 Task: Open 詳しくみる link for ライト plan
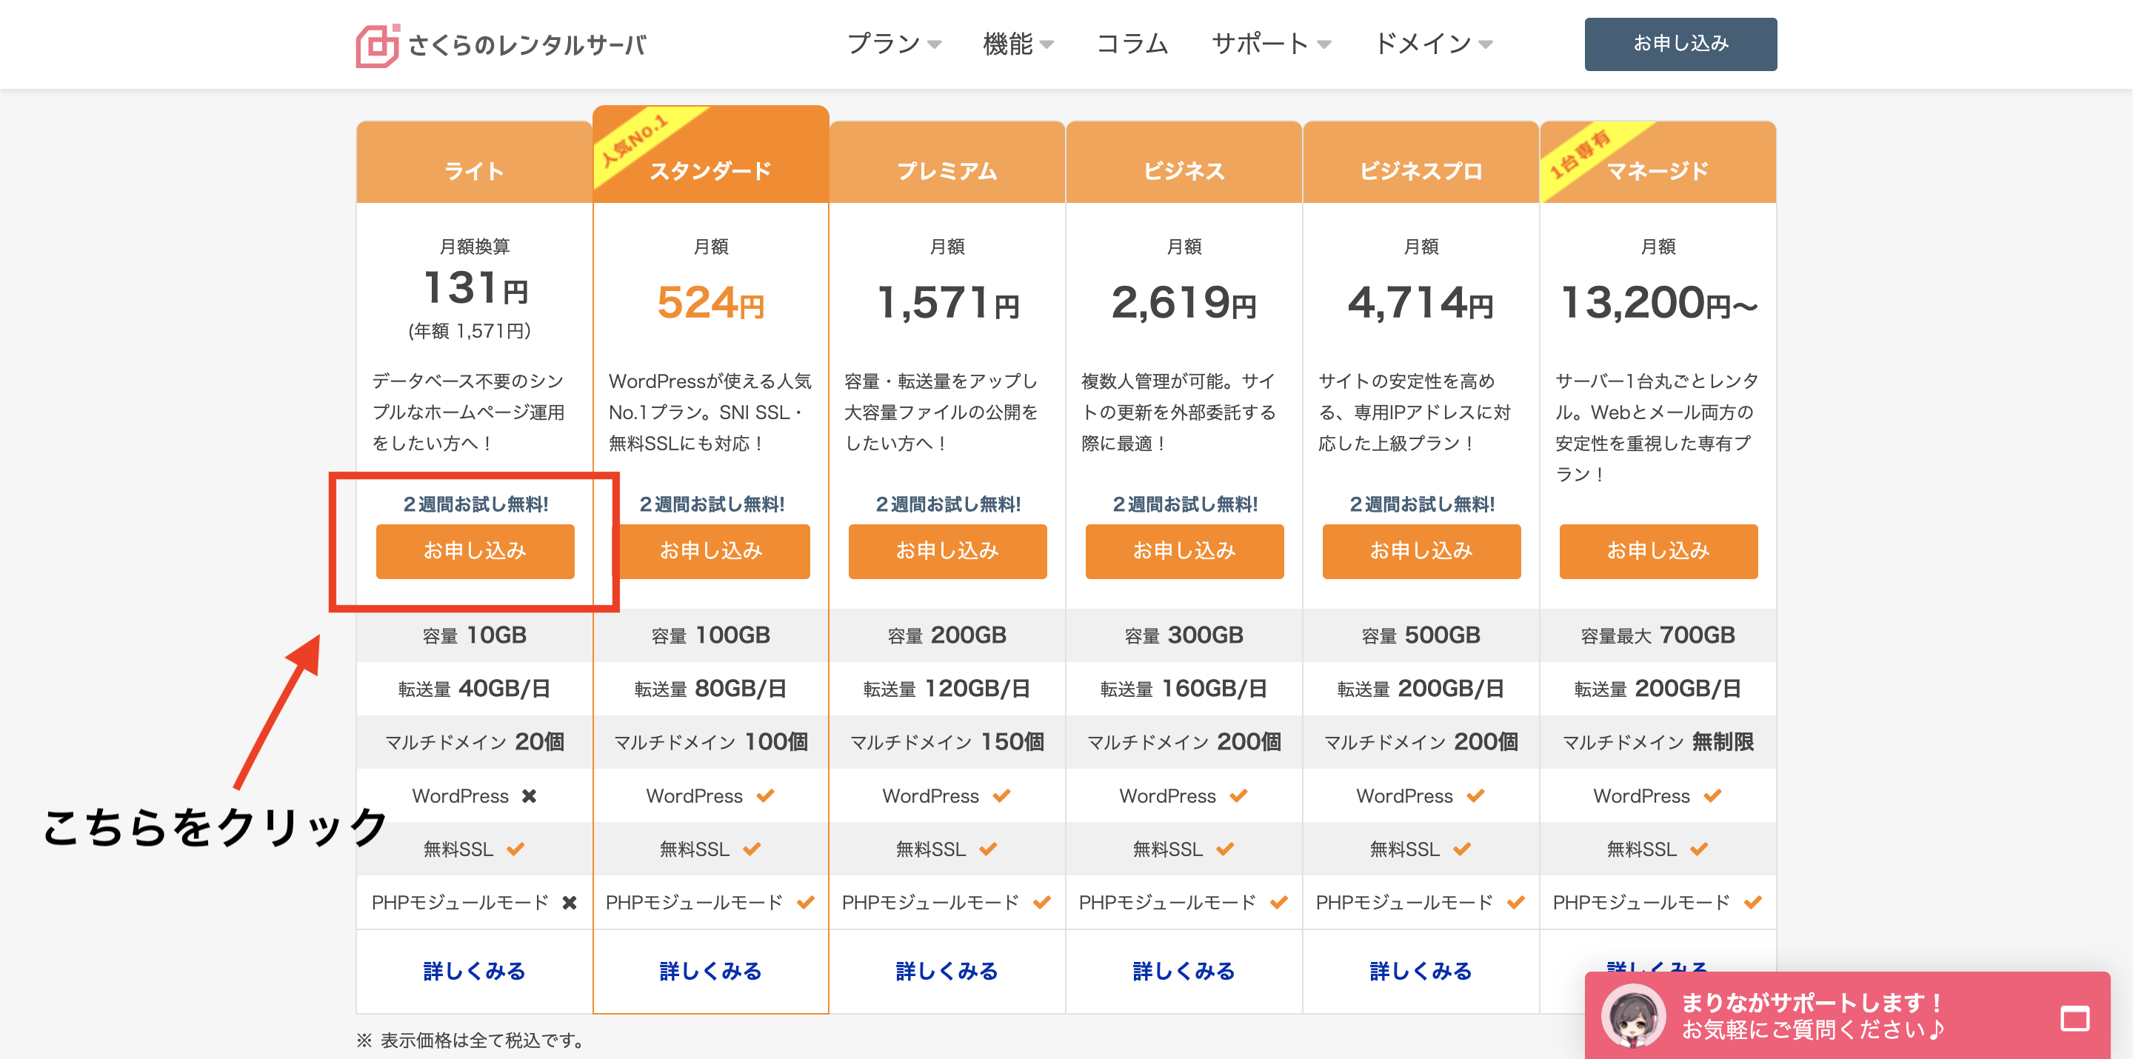pyautogui.click(x=475, y=970)
